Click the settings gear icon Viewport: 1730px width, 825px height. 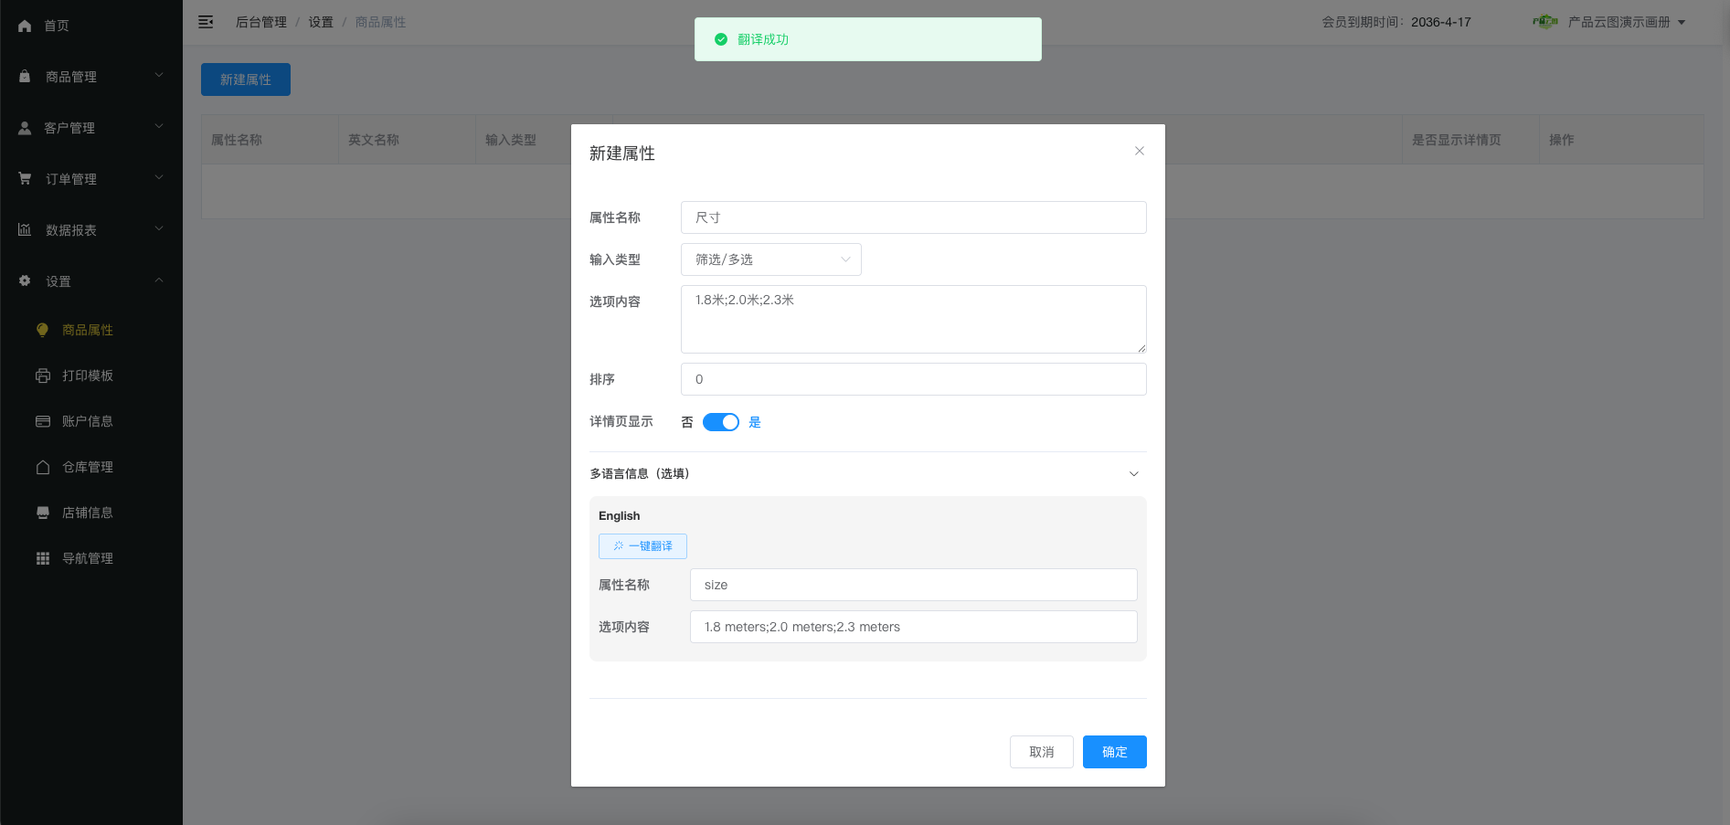pyautogui.click(x=25, y=281)
